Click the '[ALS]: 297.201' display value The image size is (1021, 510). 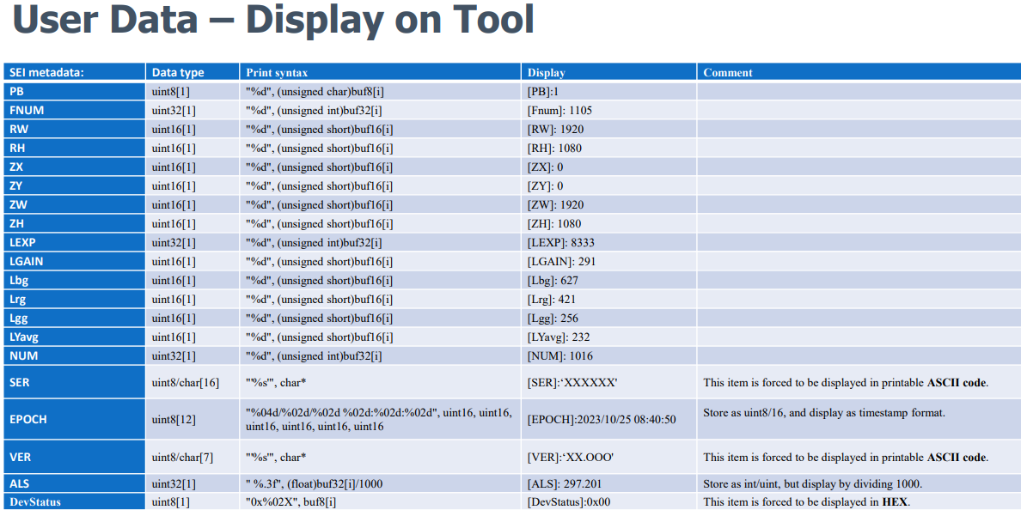point(565,483)
